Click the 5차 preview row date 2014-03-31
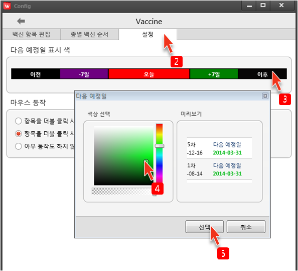Image resolution: width=298 pixels, height=271 pixels. 227,153
